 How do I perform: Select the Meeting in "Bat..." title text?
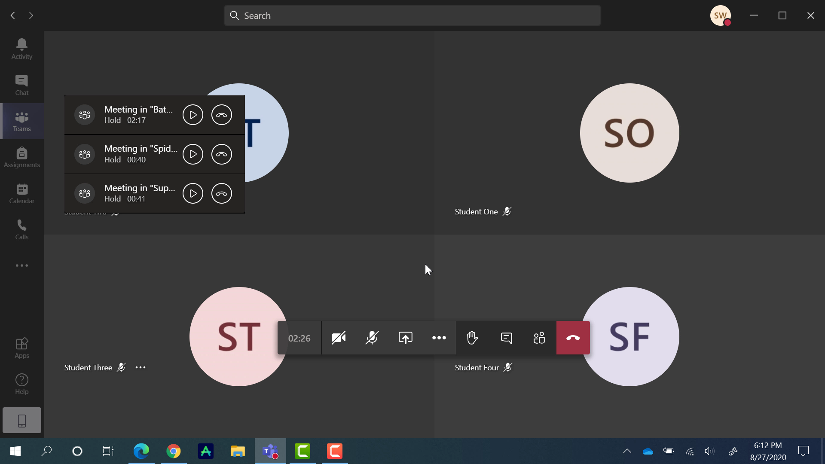pyautogui.click(x=139, y=110)
